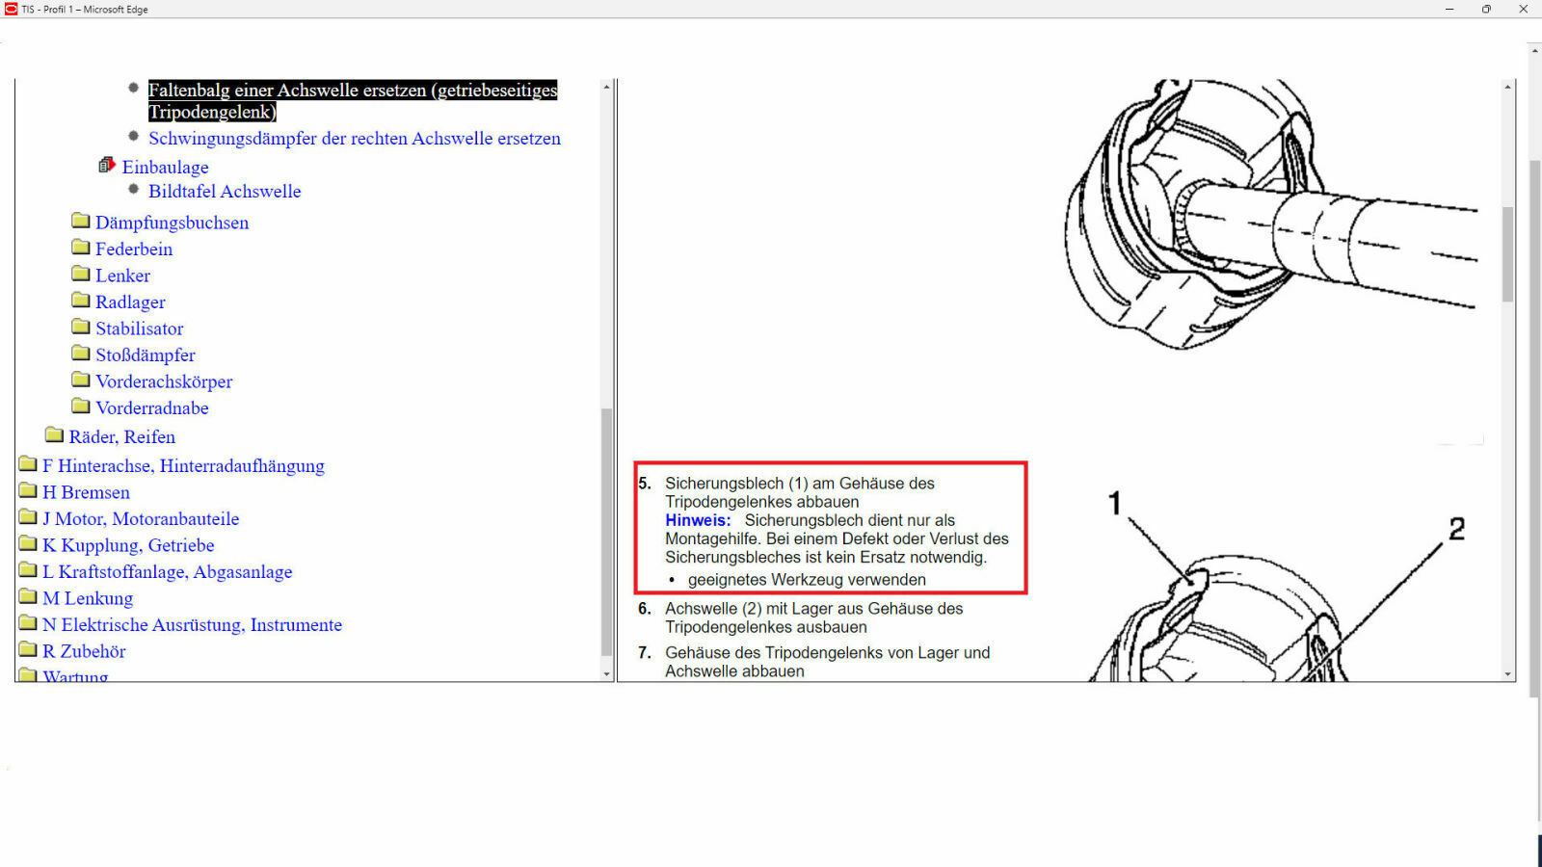Click the R Zubehör folder icon
The height and width of the screenshot is (867, 1542).
click(28, 650)
